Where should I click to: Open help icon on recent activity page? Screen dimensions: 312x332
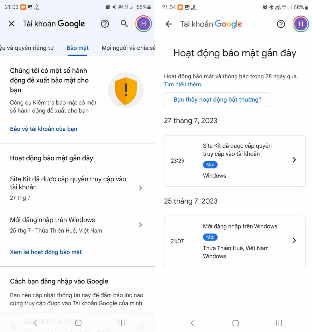(x=281, y=24)
